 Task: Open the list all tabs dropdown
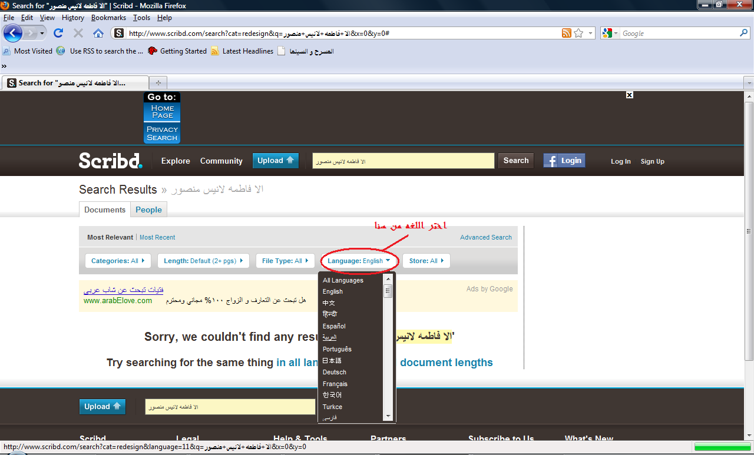[748, 83]
